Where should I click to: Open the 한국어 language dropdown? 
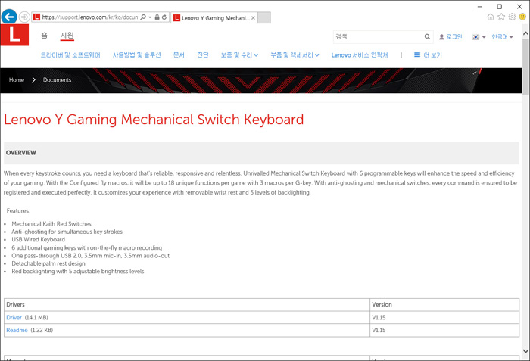[x=502, y=37]
